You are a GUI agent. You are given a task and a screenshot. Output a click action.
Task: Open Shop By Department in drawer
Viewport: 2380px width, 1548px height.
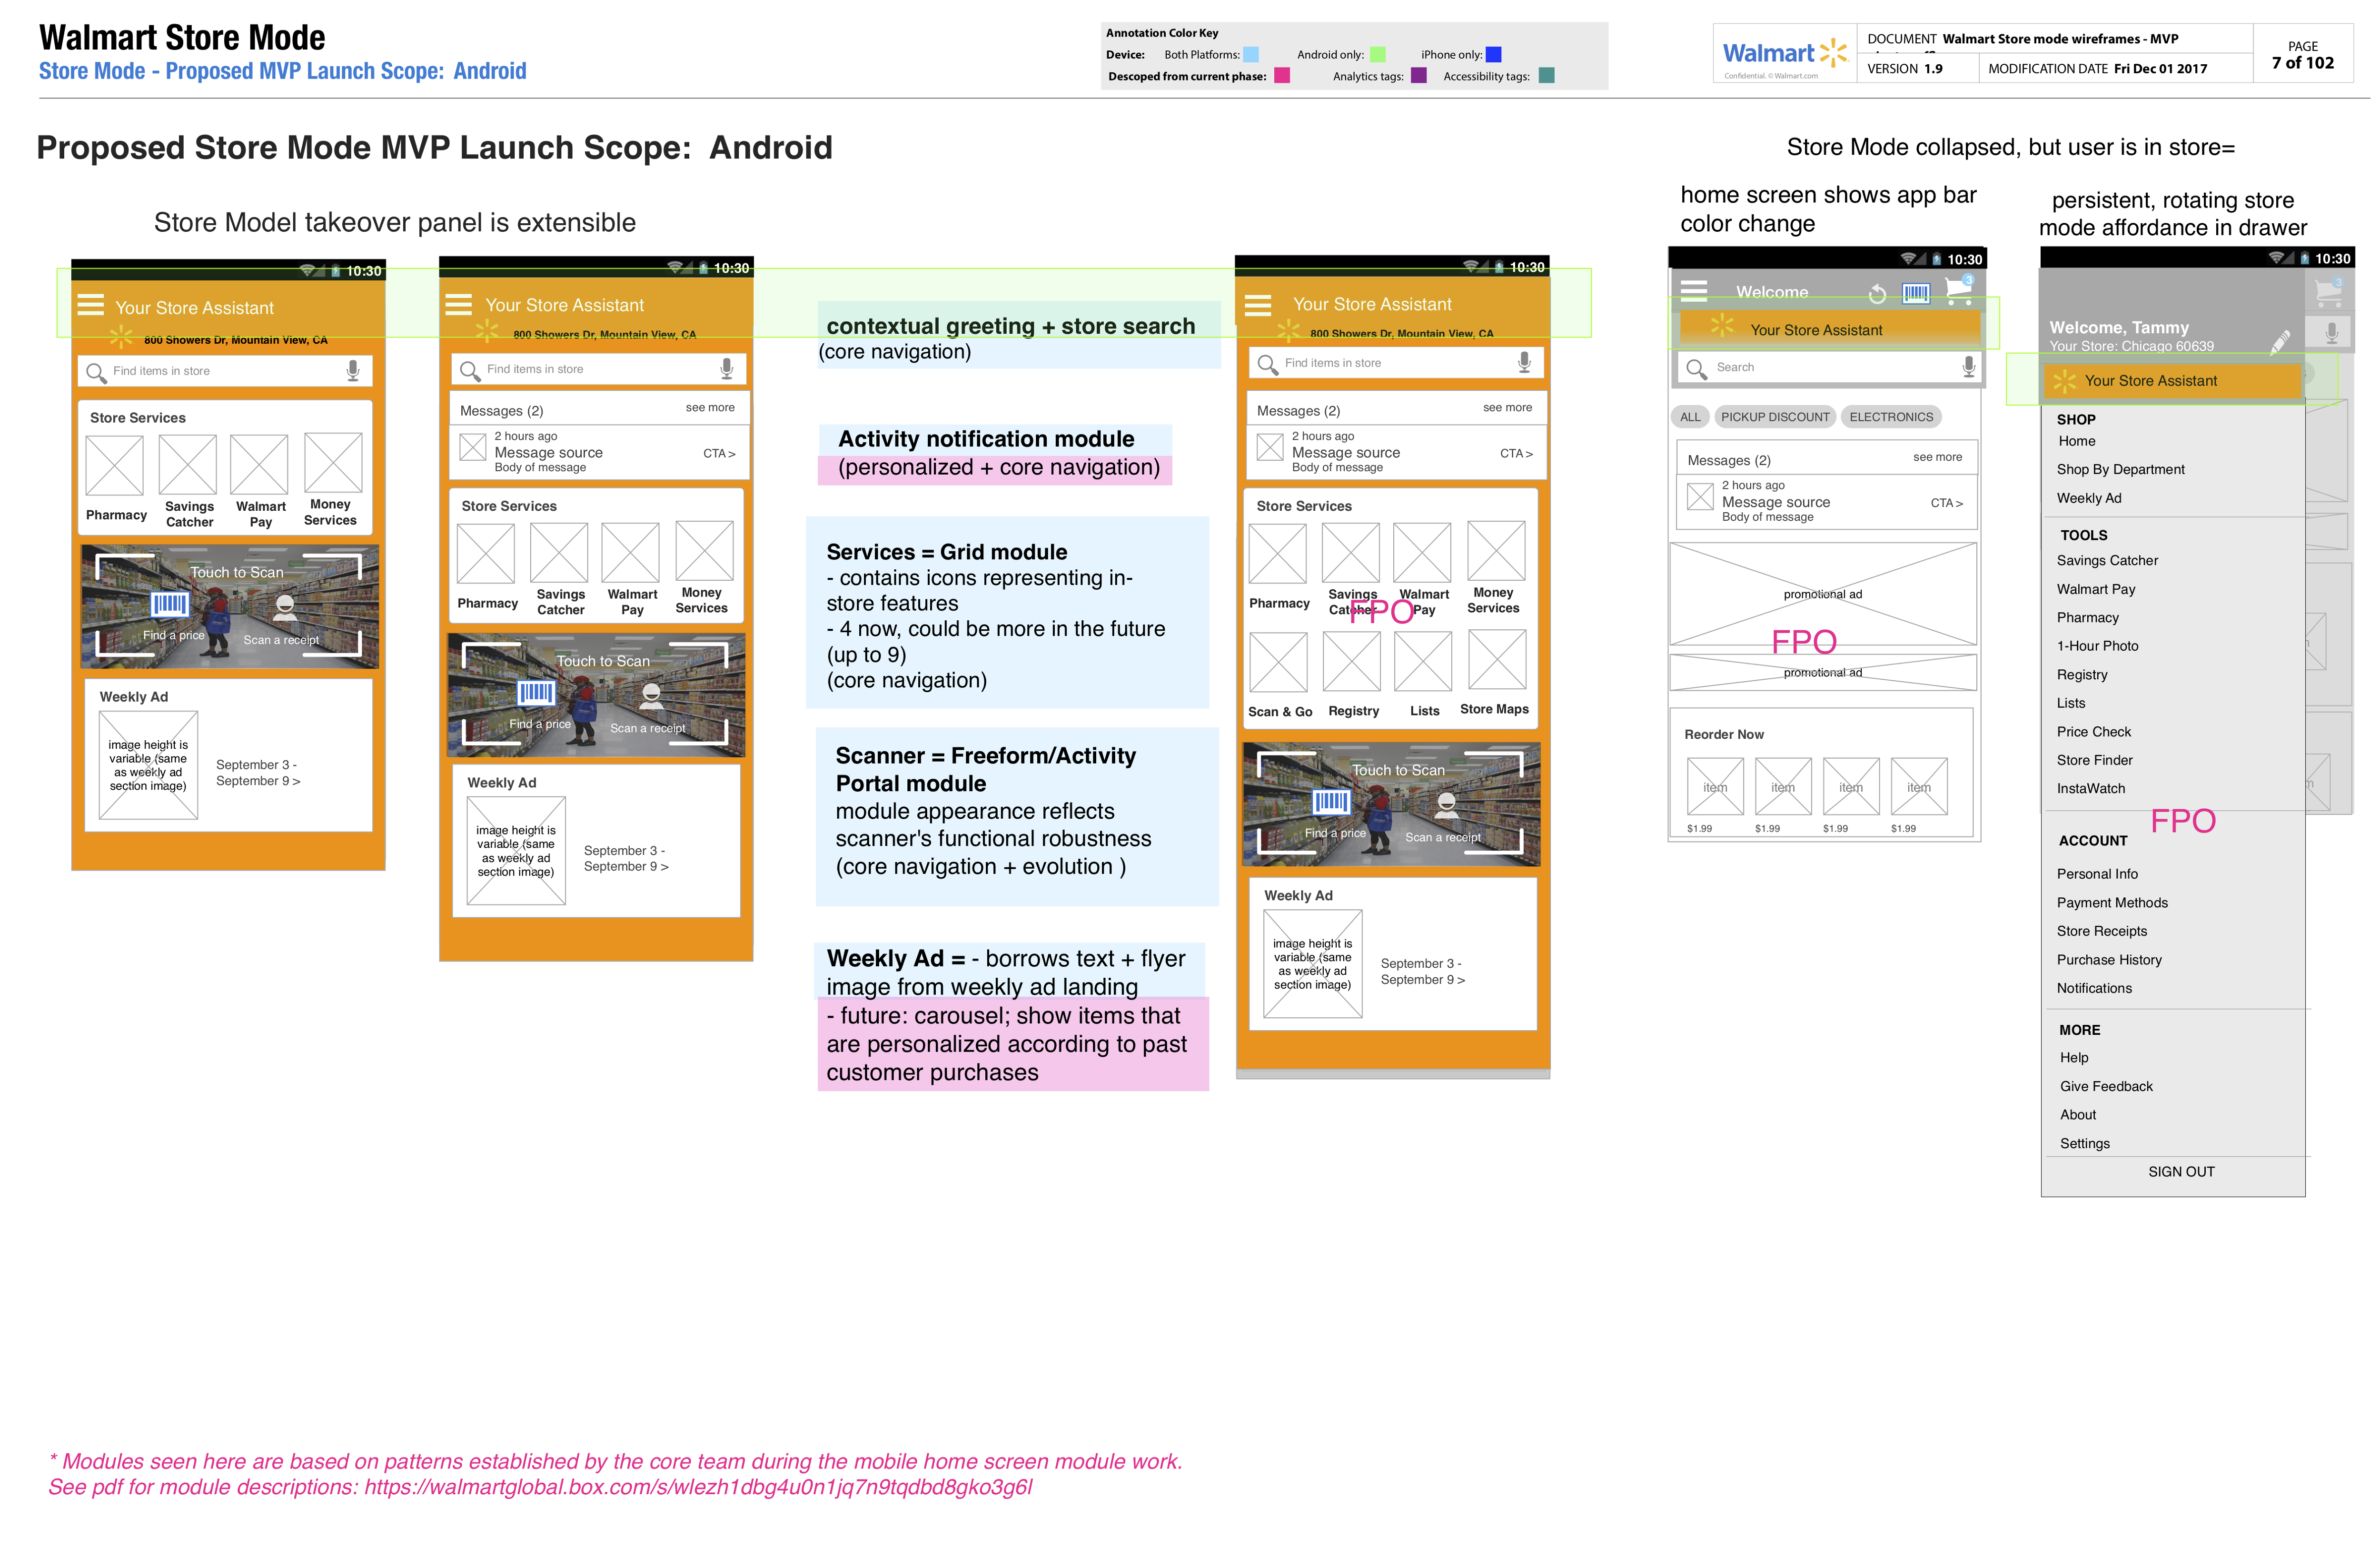tap(2120, 469)
